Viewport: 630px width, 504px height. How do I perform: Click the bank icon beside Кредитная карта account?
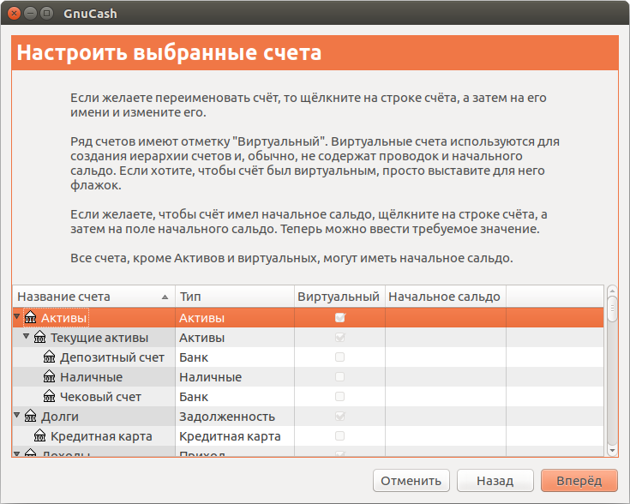[x=39, y=435]
